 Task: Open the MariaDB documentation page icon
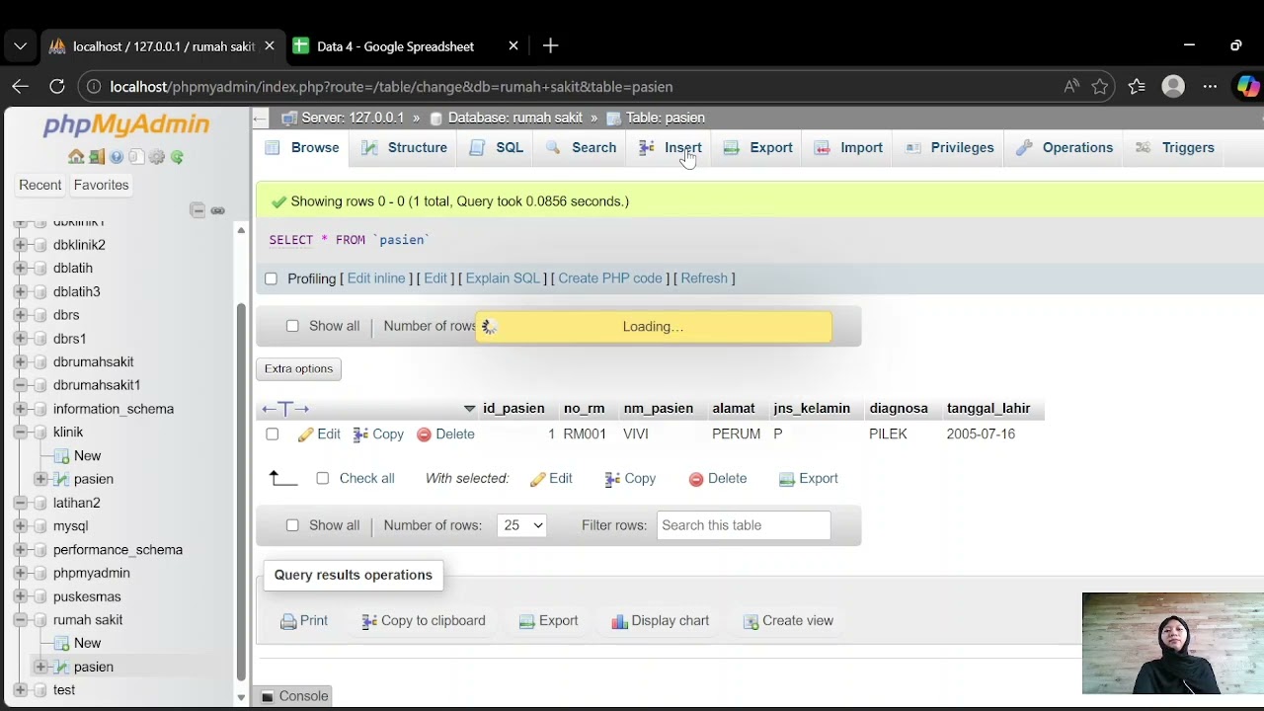(x=136, y=157)
